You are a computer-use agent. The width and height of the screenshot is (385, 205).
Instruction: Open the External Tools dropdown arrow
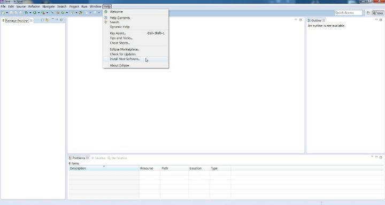47,12
